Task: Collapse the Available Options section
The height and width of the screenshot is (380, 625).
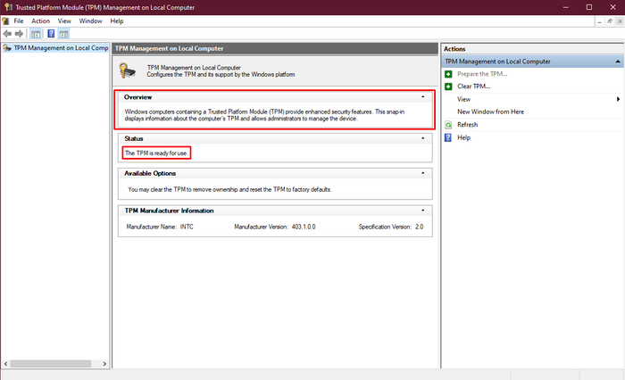Action: coord(423,173)
